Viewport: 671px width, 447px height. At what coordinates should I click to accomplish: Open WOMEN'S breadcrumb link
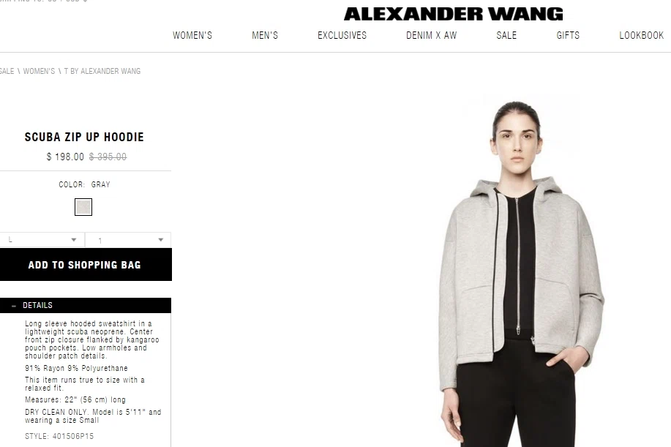click(x=39, y=71)
